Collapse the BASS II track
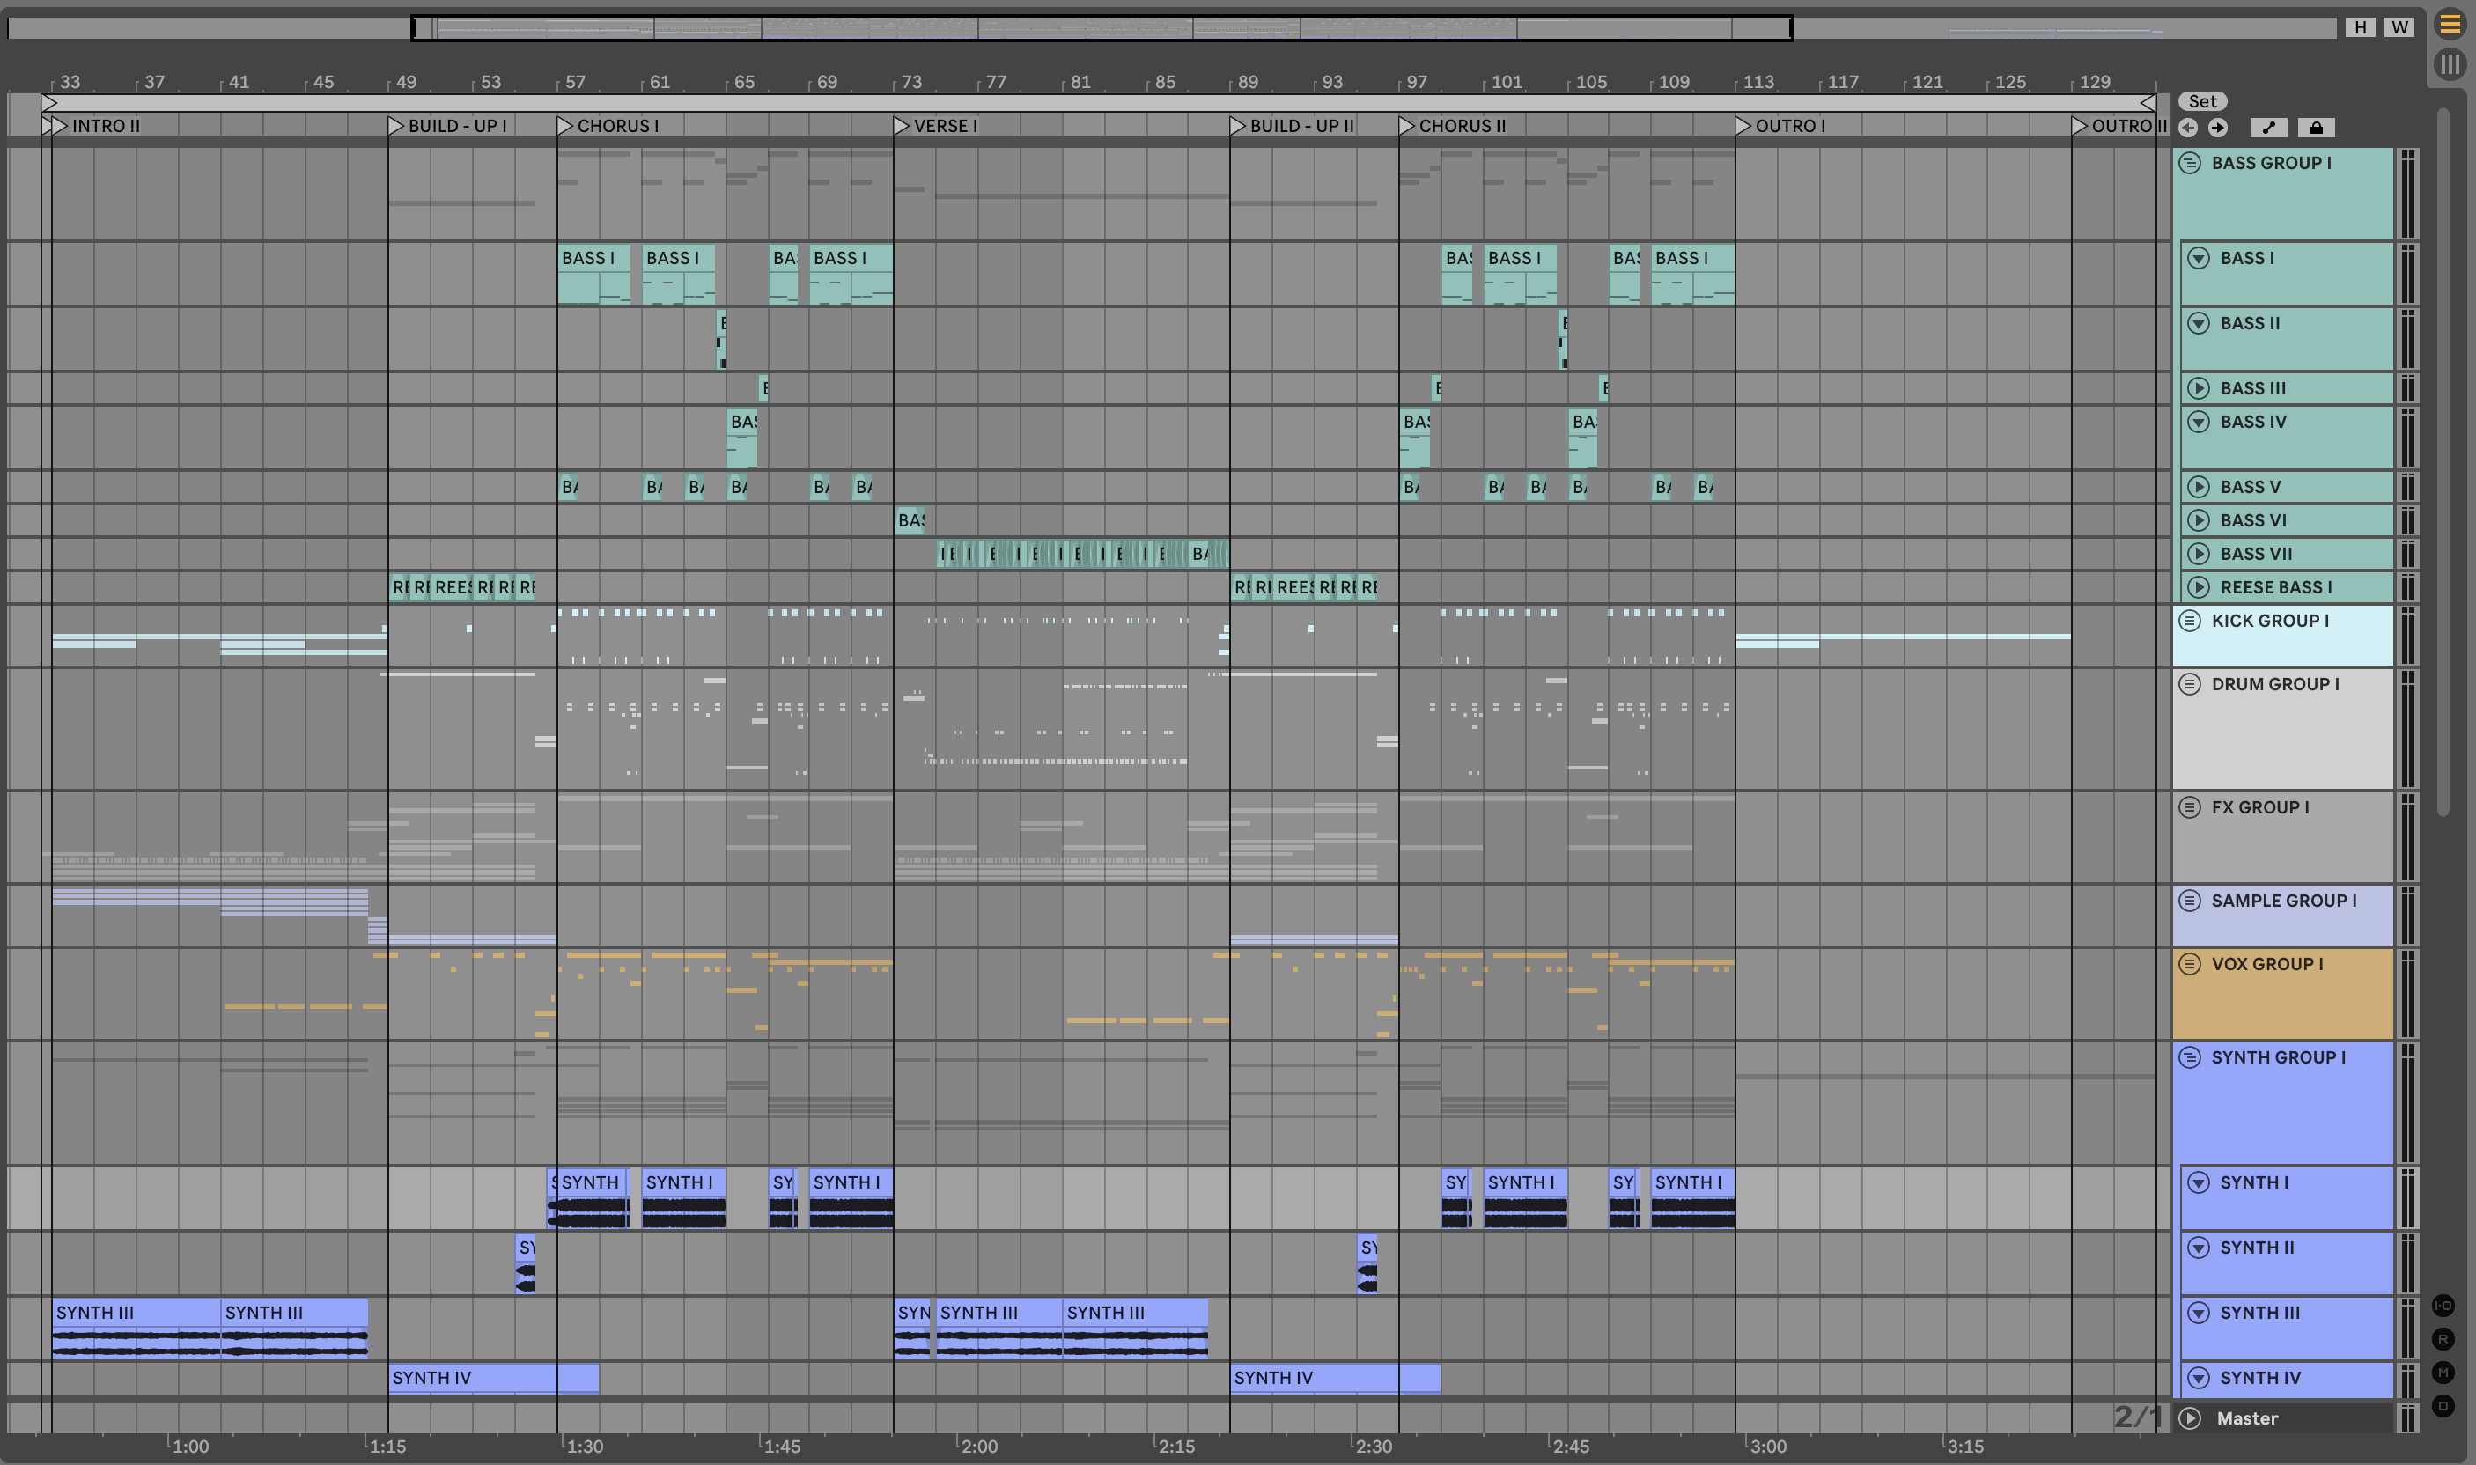2476x1465 pixels. pos(2199,323)
